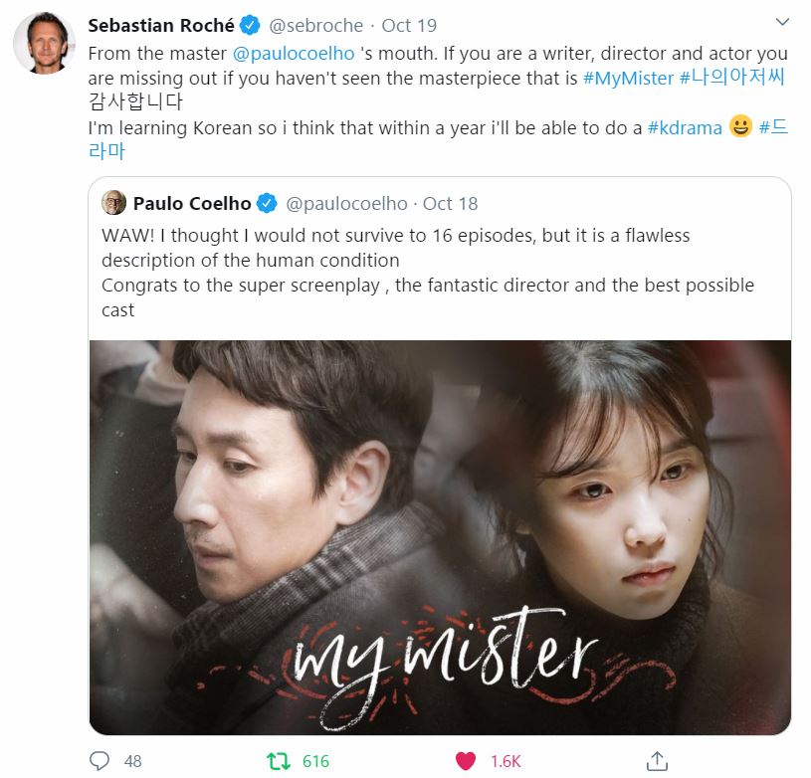Open Sebastian Roché's profile picture
This screenshot has height=778, width=811.
(x=44, y=44)
